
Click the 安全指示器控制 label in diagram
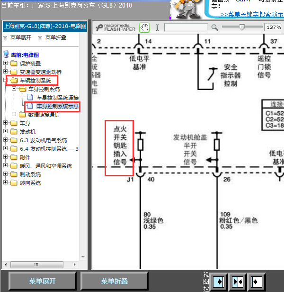coord(231,75)
